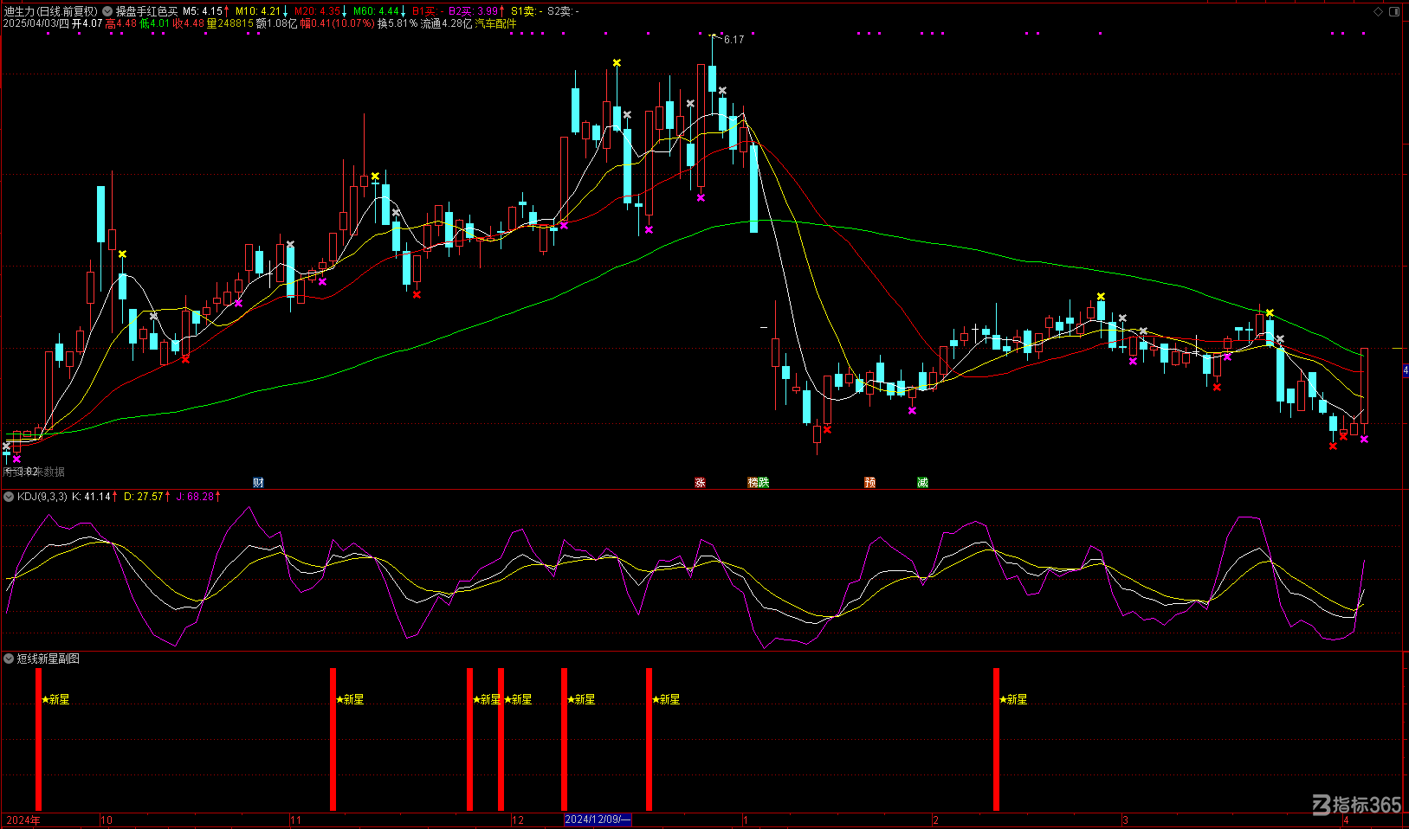This screenshot has width=1409, height=829.
Task: Click the 减 info marker below chart
Action: coord(922,482)
